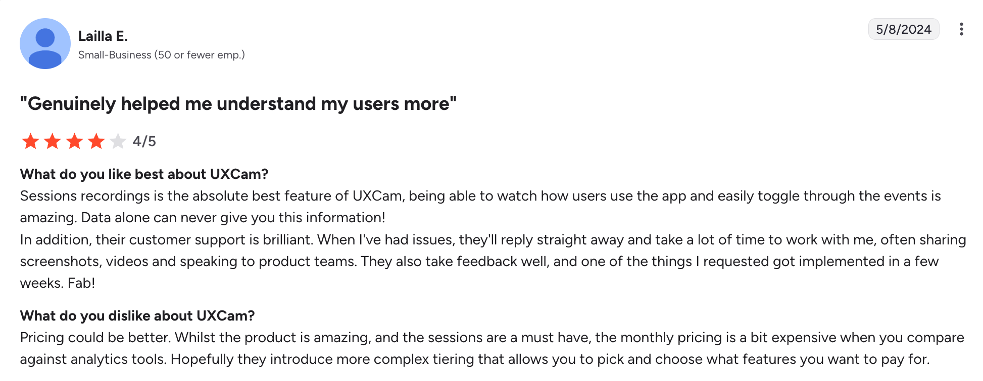Click "What do you dislike about UXCam?" heading
The image size is (983, 381).
pyautogui.click(x=137, y=316)
